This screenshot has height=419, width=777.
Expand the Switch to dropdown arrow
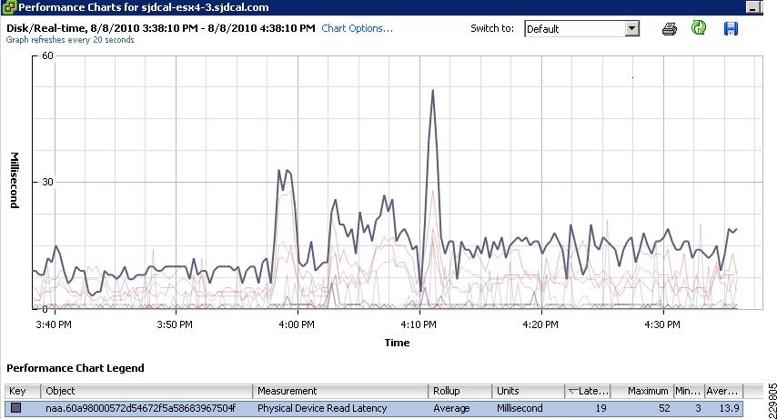[631, 29]
